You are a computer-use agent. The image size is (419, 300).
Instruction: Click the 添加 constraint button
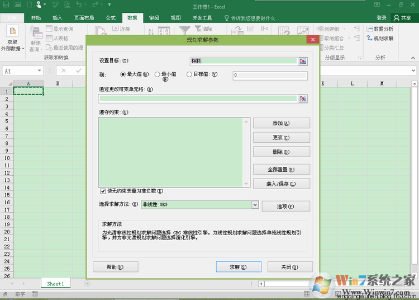click(282, 123)
